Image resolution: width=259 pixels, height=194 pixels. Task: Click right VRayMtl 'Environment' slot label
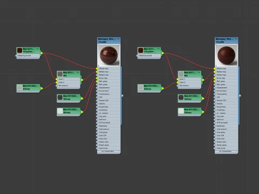(x=222, y=91)
